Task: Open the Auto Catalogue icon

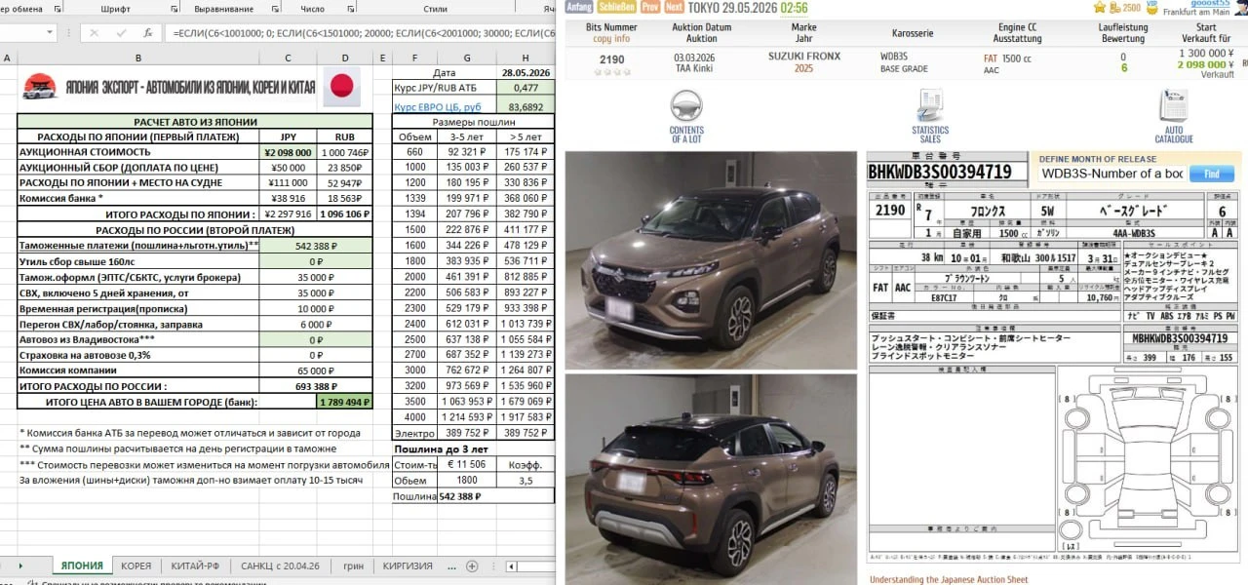Action: 1173,106
